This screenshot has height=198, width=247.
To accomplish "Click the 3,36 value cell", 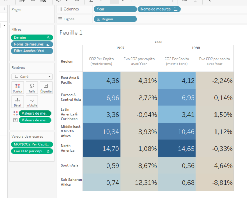I will click(x=102, y=114).
